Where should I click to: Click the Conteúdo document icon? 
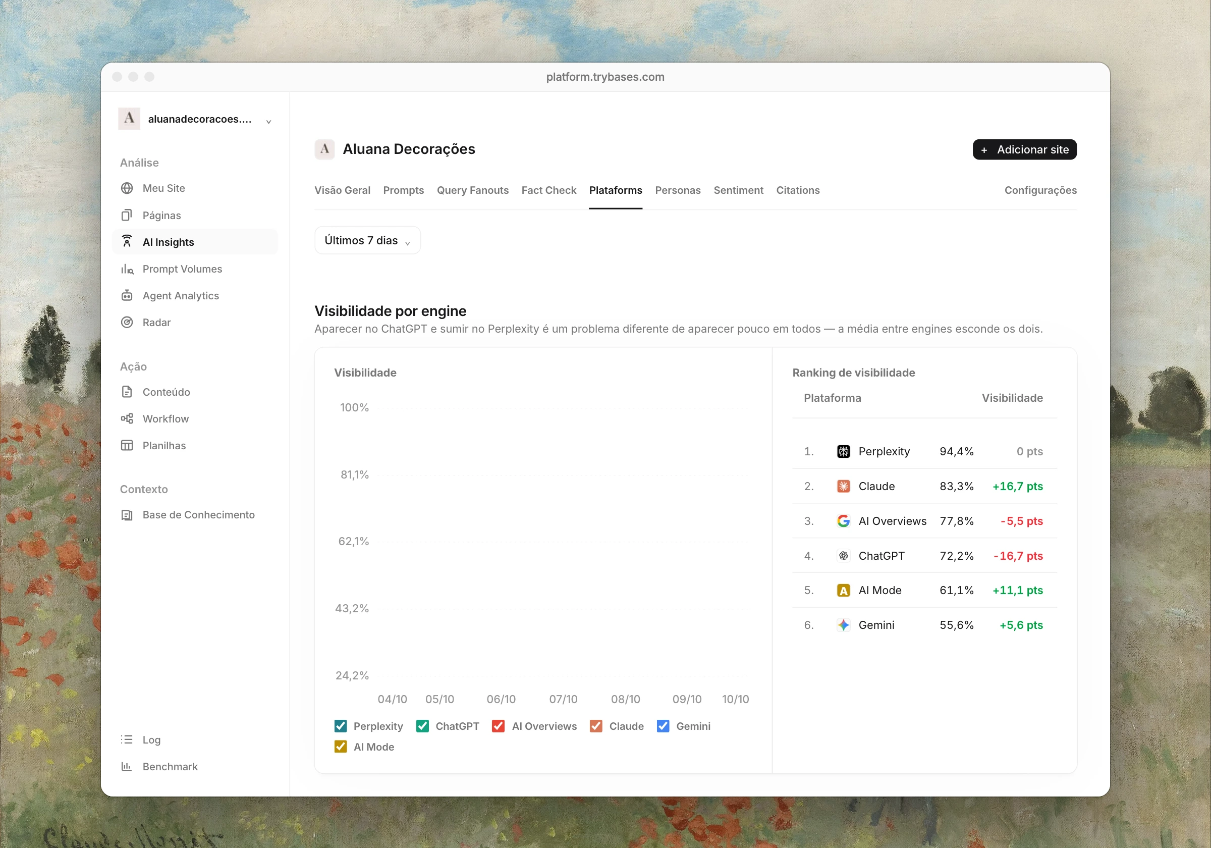[x=127, y=392]
